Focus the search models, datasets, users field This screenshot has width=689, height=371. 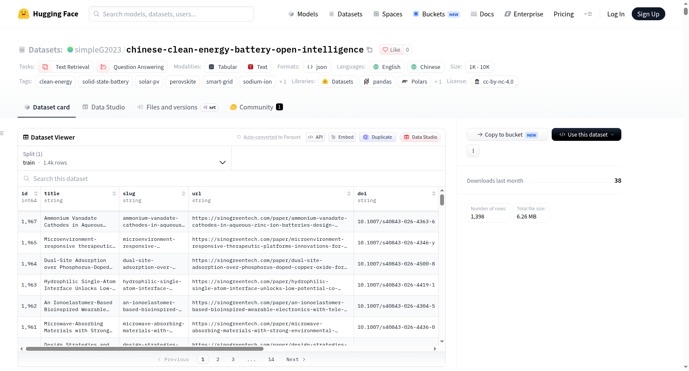click(171, 14)
